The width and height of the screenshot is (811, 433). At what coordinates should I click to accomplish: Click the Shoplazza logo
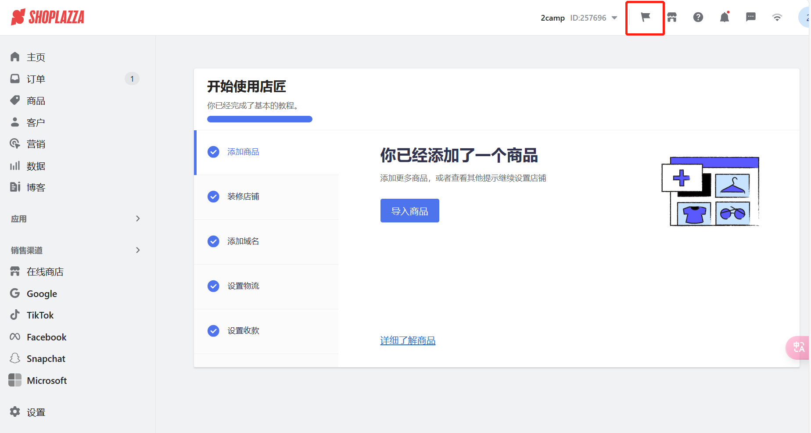(47, 18)
